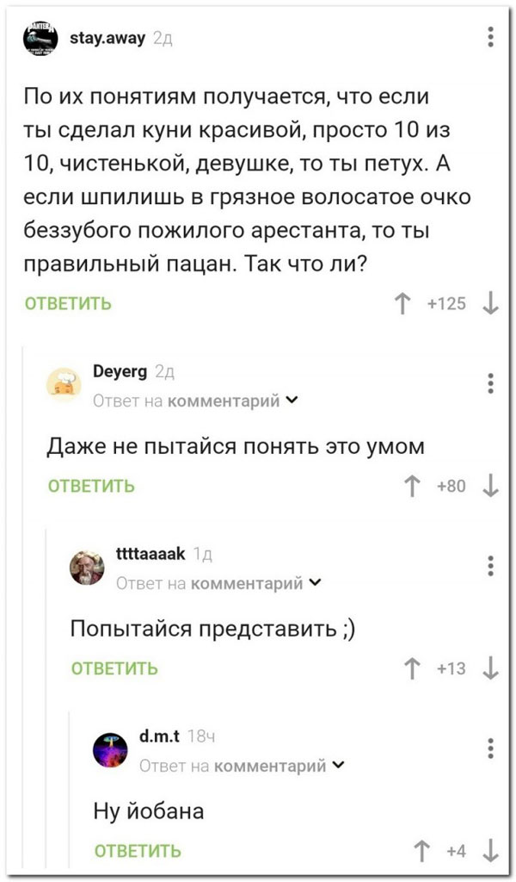Reply to stay.away's comment with ОТВЕТИТЬ

(x=68, y=303)
